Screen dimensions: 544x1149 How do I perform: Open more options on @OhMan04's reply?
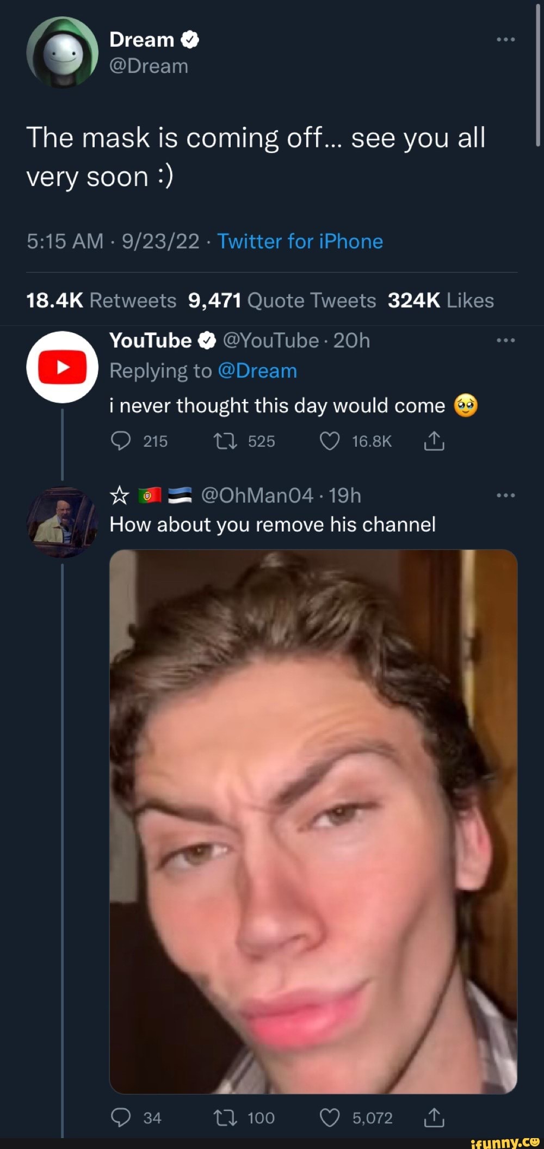click(505, 496)
